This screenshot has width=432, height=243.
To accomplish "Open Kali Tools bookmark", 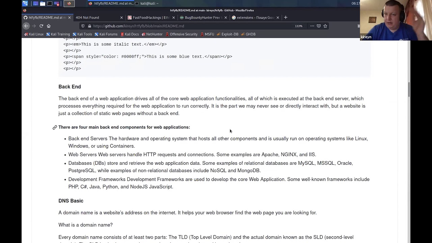I will coord(82,34).
